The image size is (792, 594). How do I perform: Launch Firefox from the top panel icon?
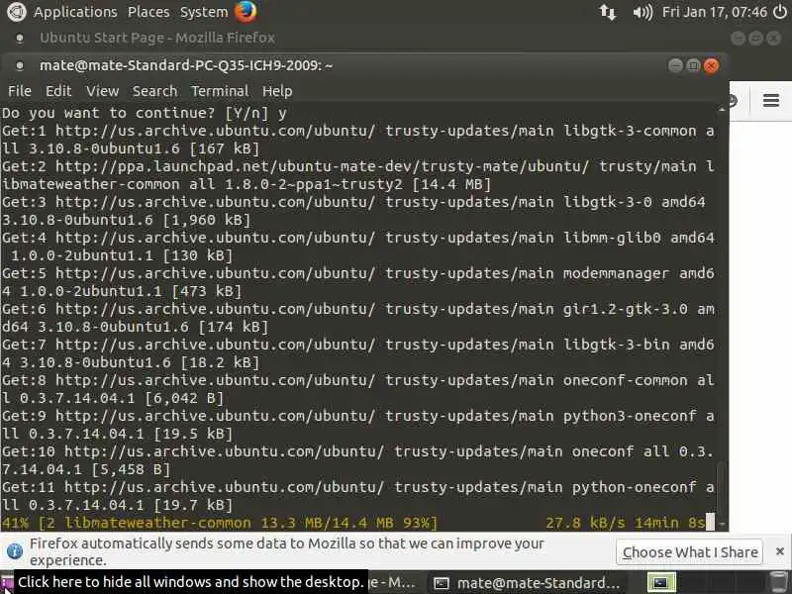(246, 12)
